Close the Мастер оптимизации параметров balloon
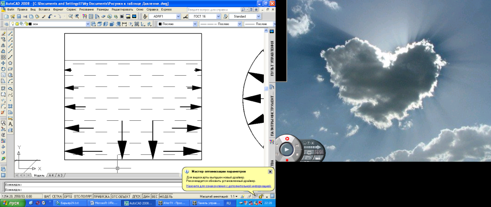Screen dimensions: 491x207 pyautogui.click(x=270, y=172)
